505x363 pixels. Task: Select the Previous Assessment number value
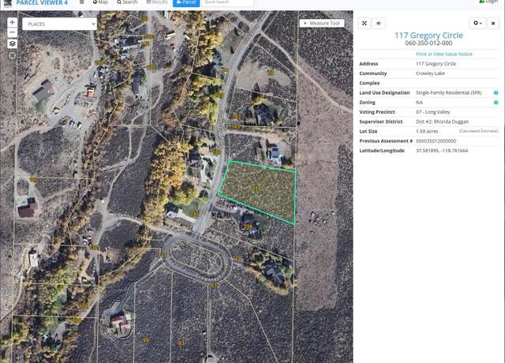click(436, 141)
